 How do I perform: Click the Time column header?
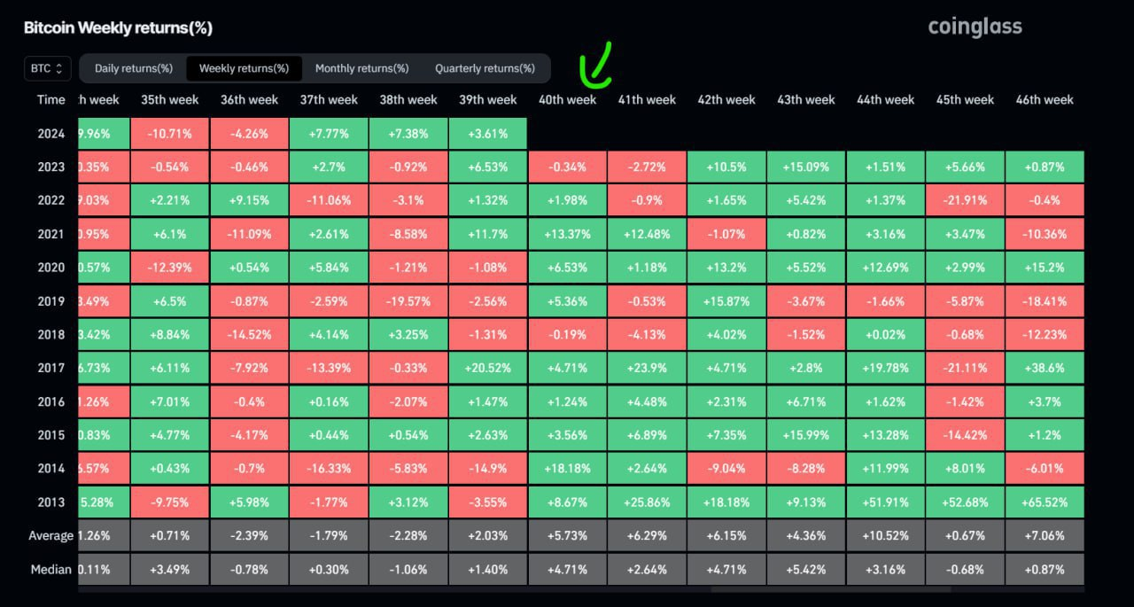tap(50, 100)
